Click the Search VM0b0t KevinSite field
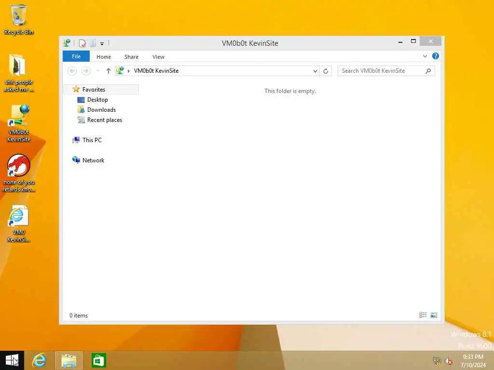Viewport: 494px width, 370px height. (386, 71)
